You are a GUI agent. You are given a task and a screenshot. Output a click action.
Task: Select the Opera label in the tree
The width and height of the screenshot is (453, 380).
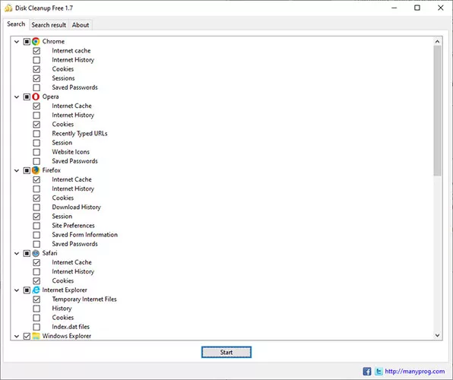(x=51, y=97)
